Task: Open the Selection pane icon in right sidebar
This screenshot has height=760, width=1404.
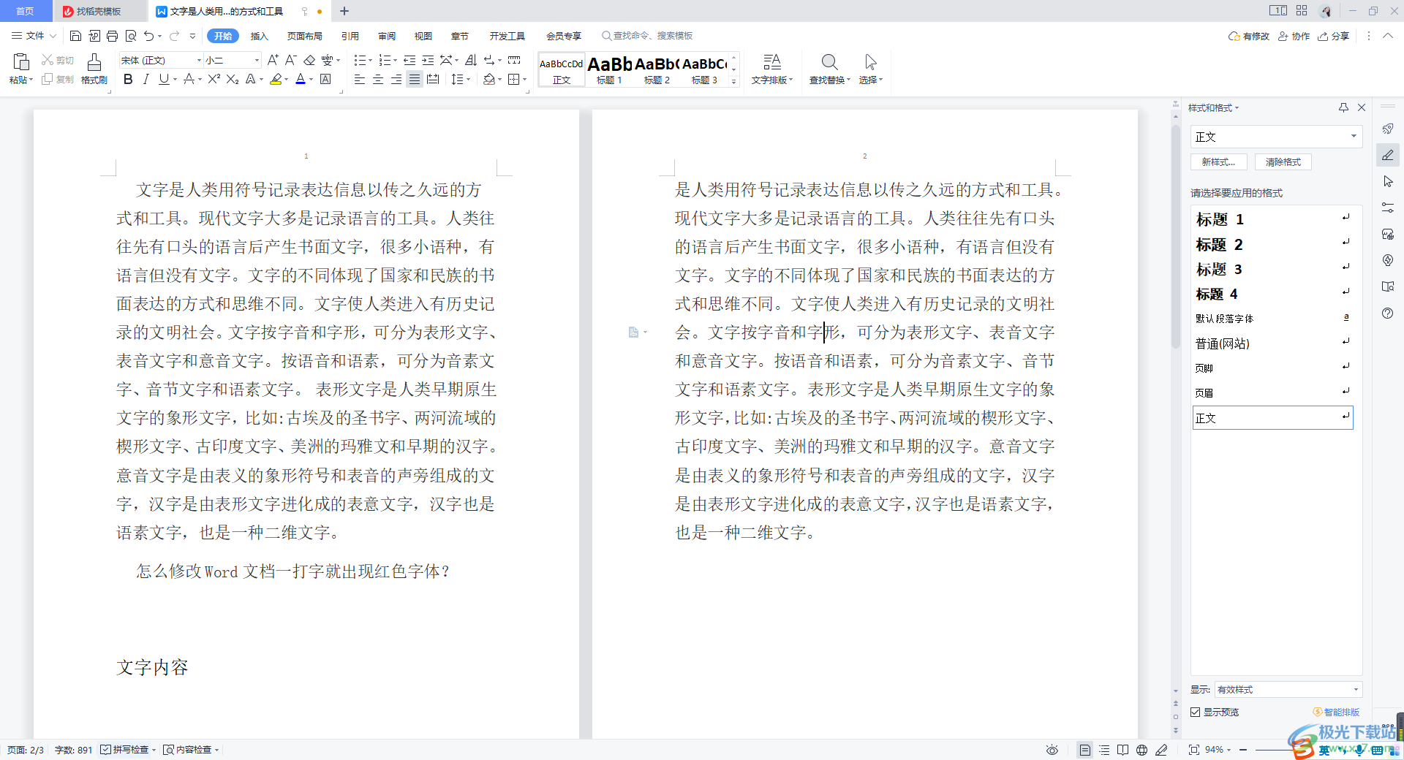Action: click(1388, 181)
